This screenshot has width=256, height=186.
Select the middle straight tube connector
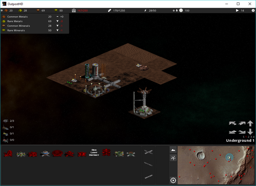pyautogui.click(x=148, y=164)
